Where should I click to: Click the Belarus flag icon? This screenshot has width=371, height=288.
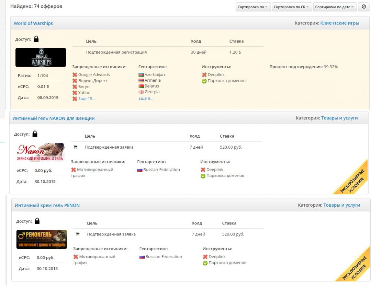click(x=141, y=86)
